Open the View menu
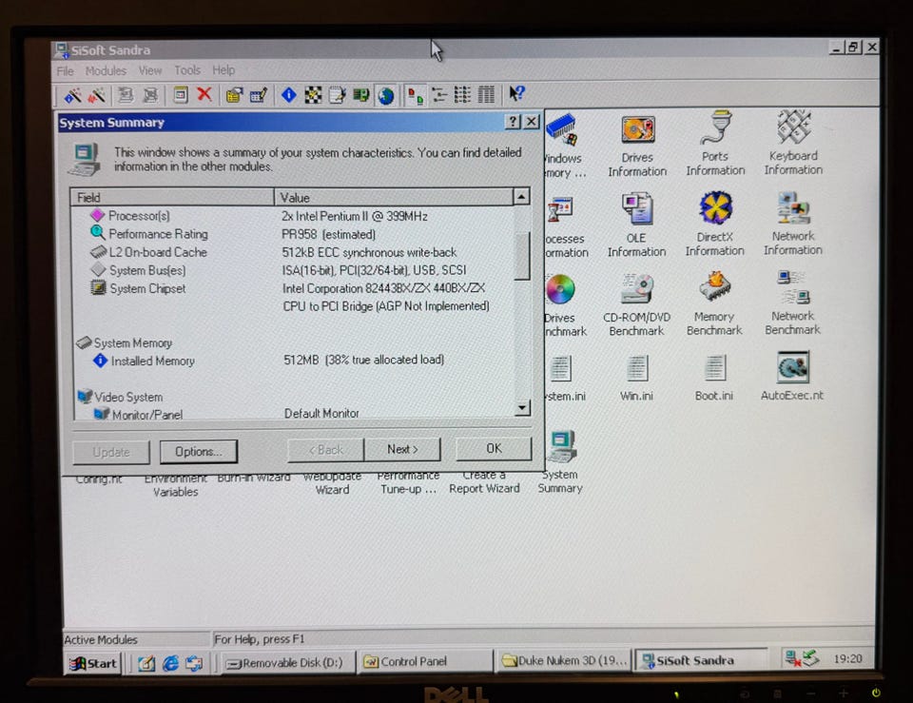This screenshot has height=703, width=913. pos(149,70)
